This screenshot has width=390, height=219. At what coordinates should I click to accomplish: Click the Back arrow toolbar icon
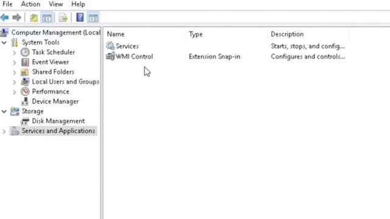pos(4,18)
